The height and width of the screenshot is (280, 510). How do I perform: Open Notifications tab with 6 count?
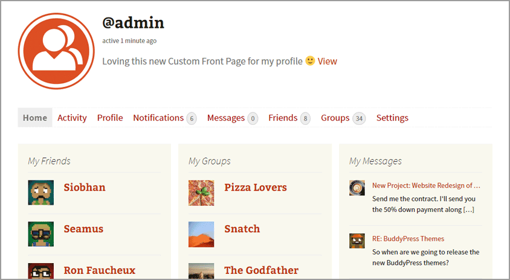coord(158,118)
